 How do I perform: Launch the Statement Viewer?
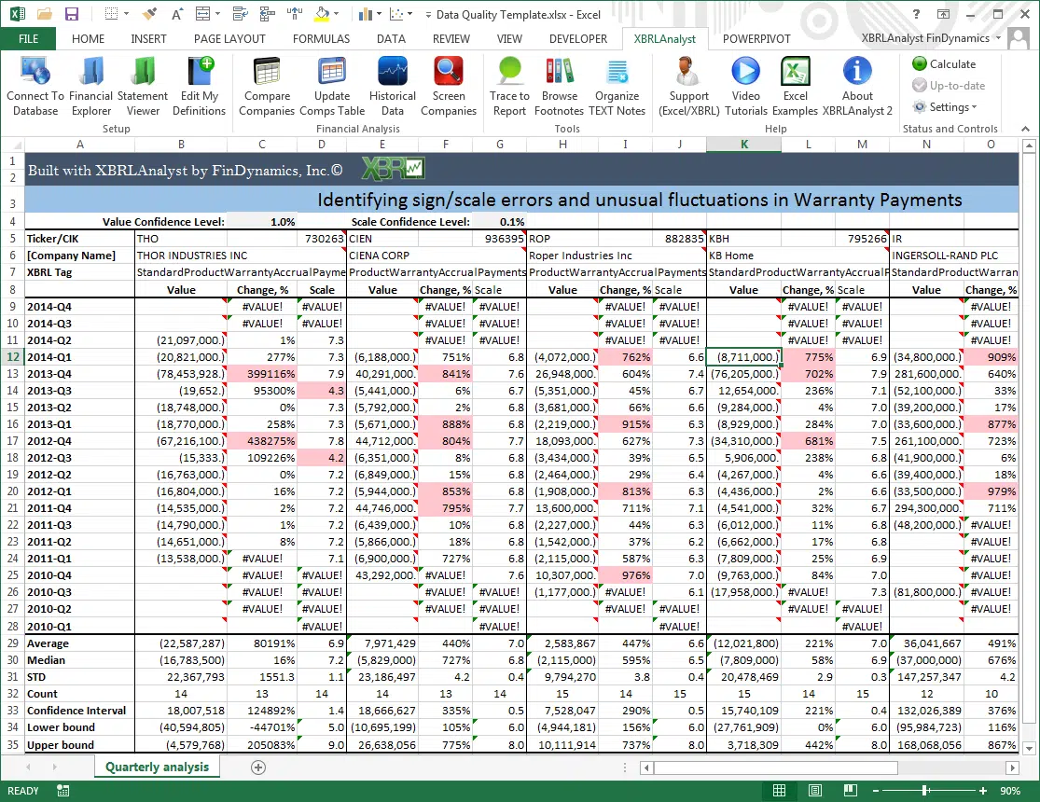click(x=143, y=73)
